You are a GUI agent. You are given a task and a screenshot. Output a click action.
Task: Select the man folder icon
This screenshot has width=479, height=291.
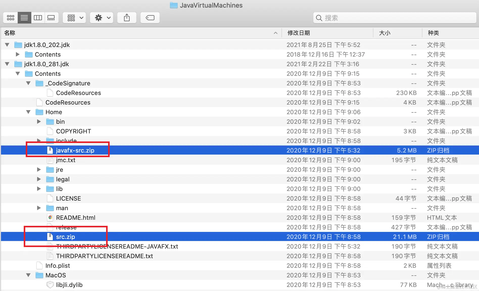[x=50, y=208]
